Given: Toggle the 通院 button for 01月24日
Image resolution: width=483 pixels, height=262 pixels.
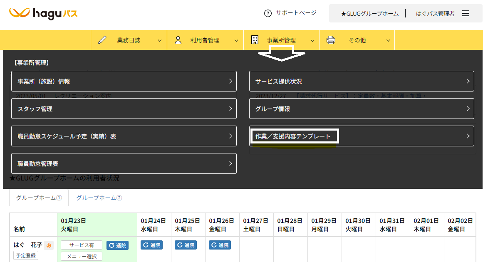Looking at the screenshot, I should [x=151, y=245].
